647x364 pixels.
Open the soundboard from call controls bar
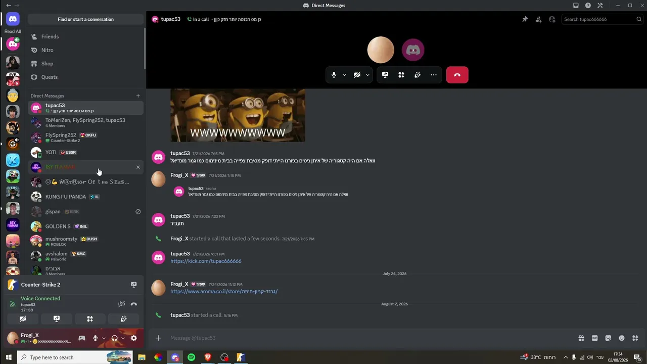[x=418, y=75]
